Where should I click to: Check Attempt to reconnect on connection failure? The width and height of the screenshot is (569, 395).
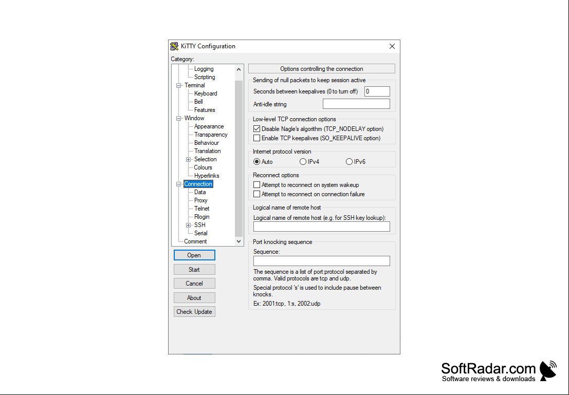257,194
